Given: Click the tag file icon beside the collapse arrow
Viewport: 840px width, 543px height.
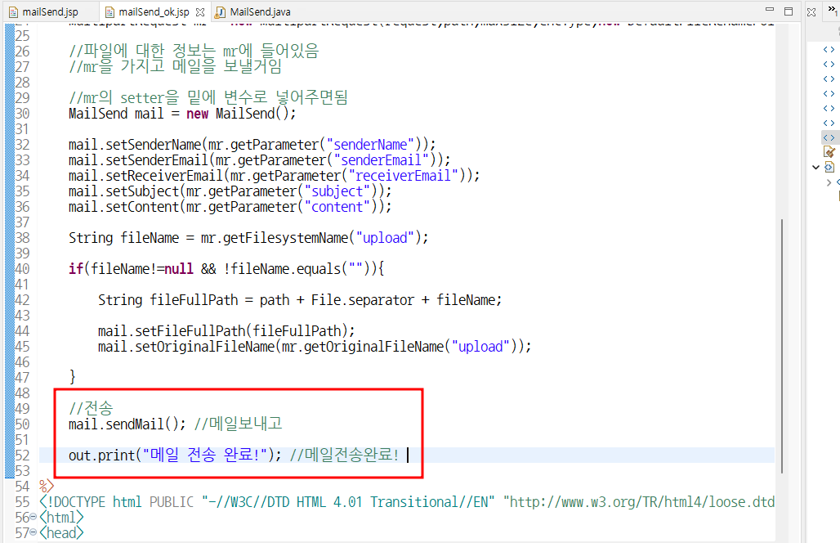Looking at the screenshot, I should (x=829, y=168).
